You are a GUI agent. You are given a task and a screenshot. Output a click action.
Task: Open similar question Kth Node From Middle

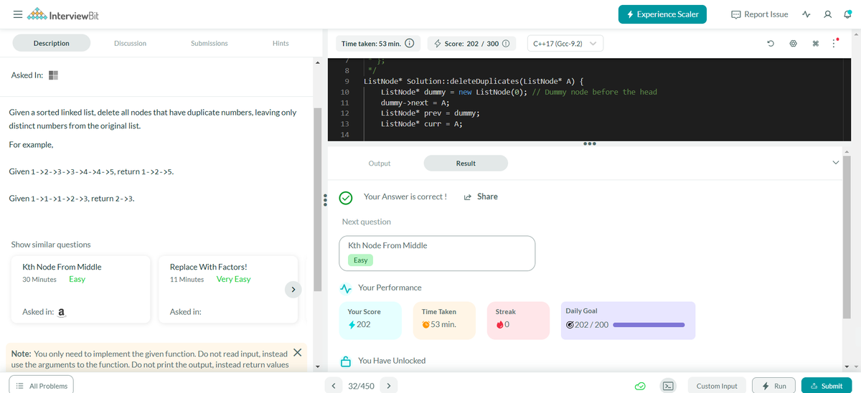[x=80, y=290]
